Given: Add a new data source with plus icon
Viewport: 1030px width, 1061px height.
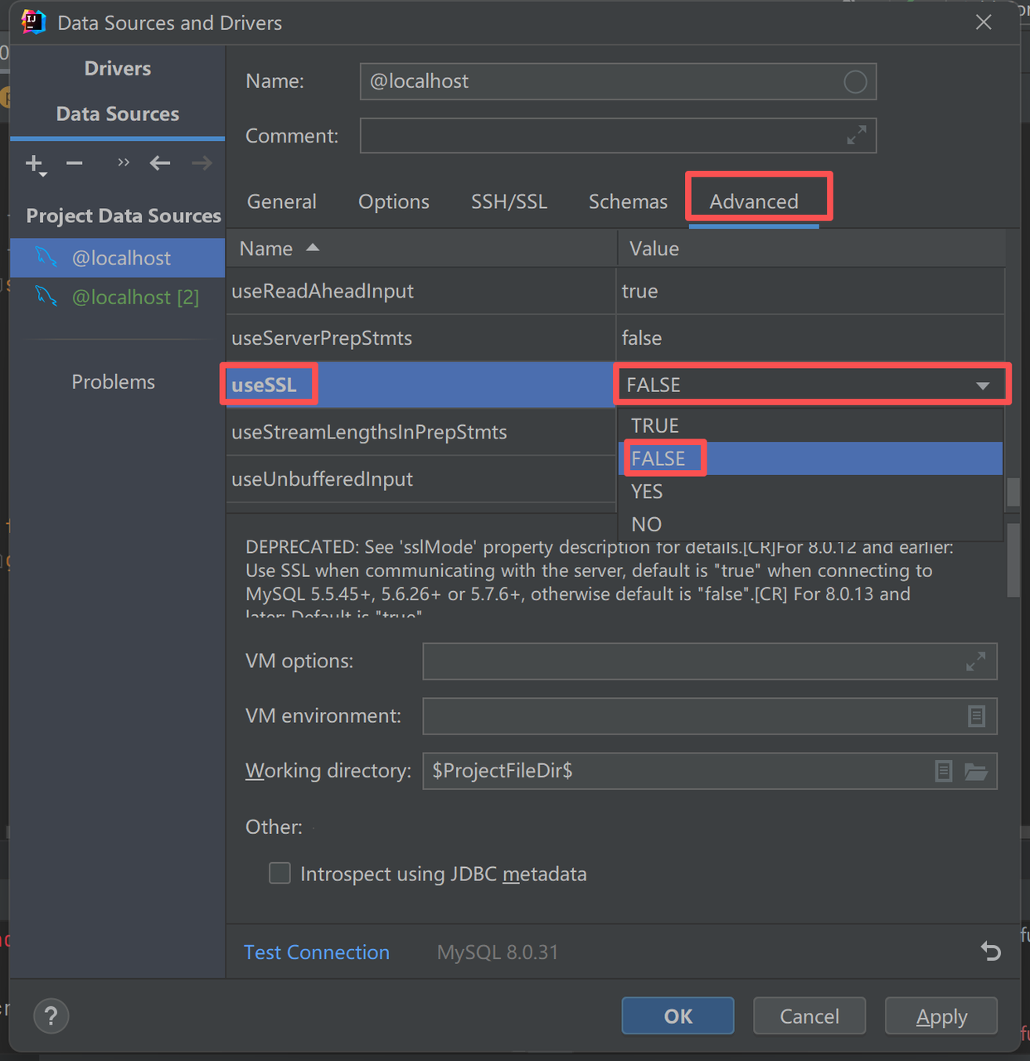Looking at the screenshot, I should click(35, 164).
